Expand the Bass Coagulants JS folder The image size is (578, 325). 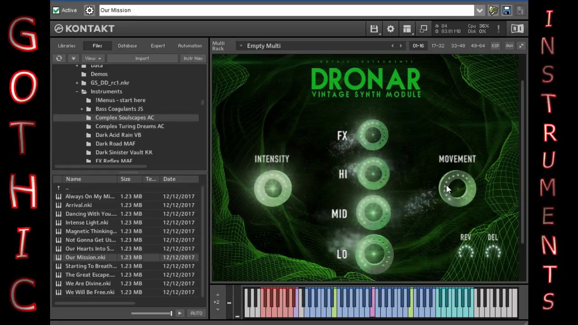tap(82, 109)
